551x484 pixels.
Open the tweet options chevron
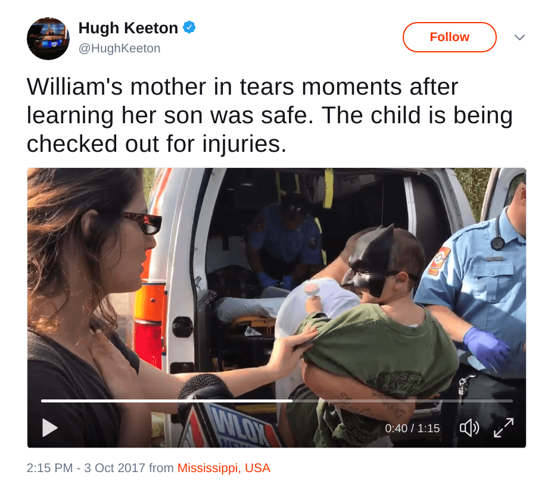click(519, 38)
